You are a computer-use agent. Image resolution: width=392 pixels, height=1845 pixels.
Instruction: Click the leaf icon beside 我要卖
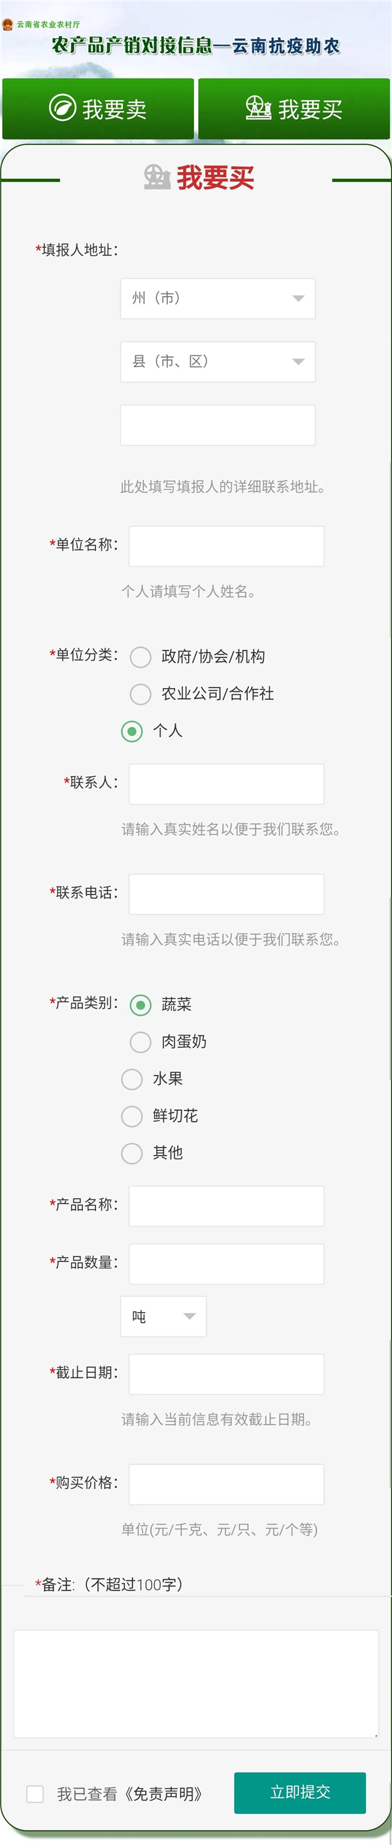pos(62,108)
